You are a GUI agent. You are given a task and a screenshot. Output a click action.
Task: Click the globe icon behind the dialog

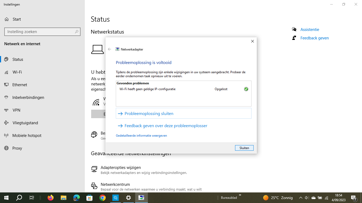pyautogui.click(x=94, y=135)
